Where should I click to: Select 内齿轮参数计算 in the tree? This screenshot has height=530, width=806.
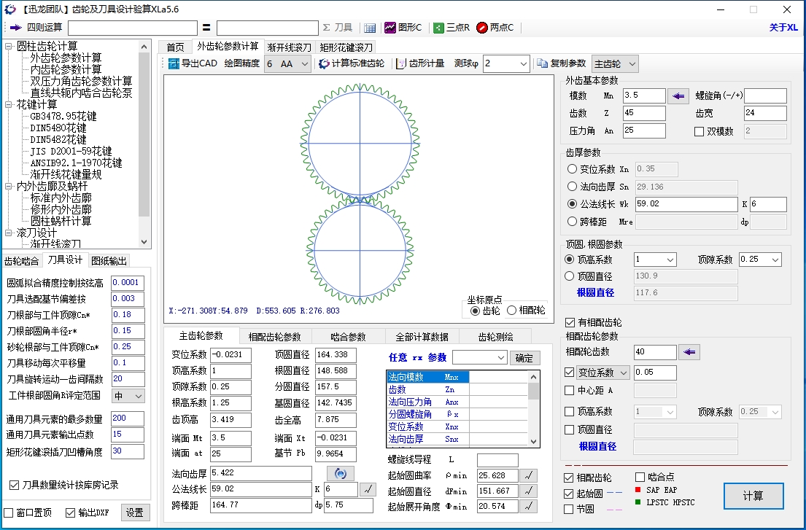(66, 69)
